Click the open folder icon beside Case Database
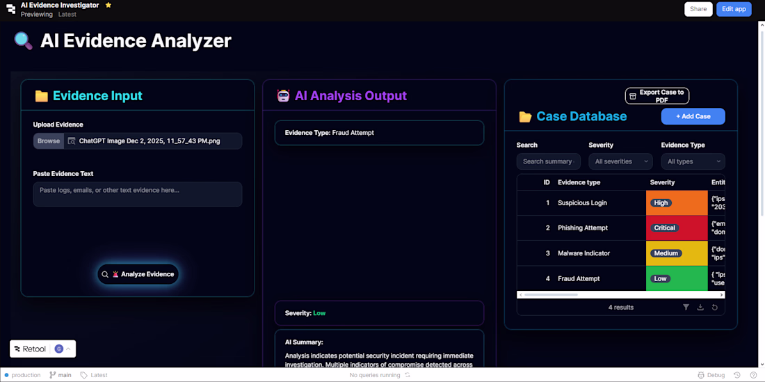 point(525,117)
